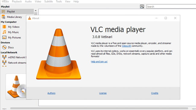This screenshot has height=110, width=196.
Task: Select Discs under Devices
Action: 11,47
